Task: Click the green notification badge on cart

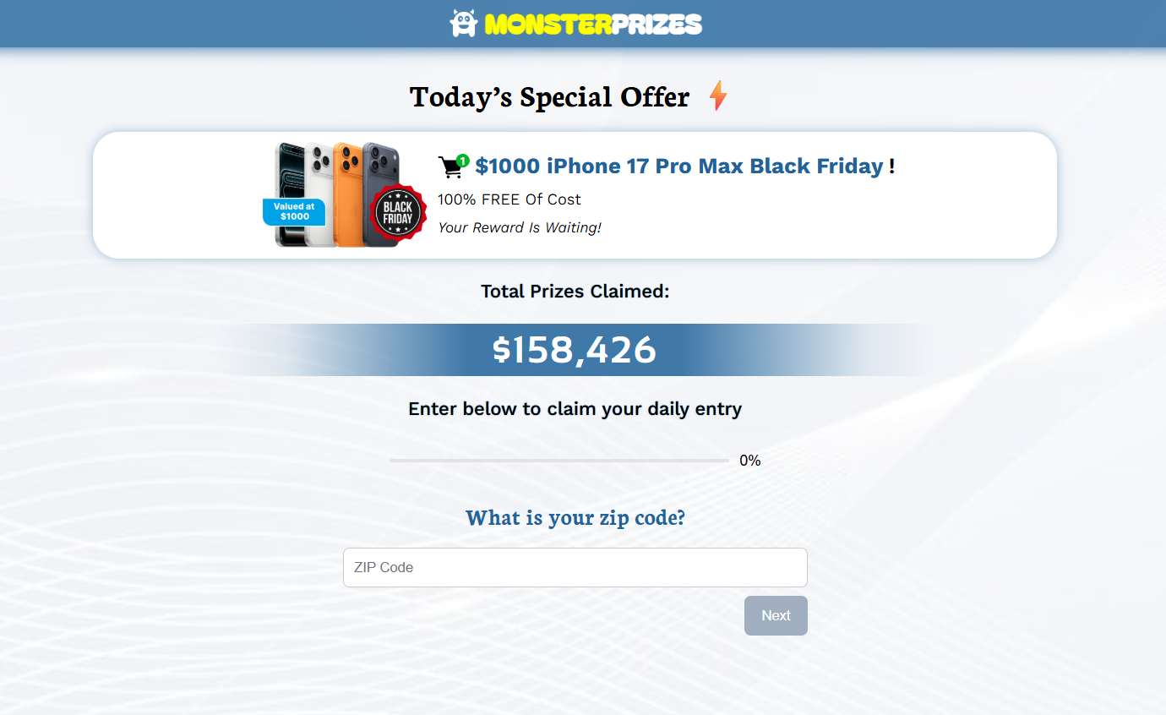Action: tap(463, 161)
